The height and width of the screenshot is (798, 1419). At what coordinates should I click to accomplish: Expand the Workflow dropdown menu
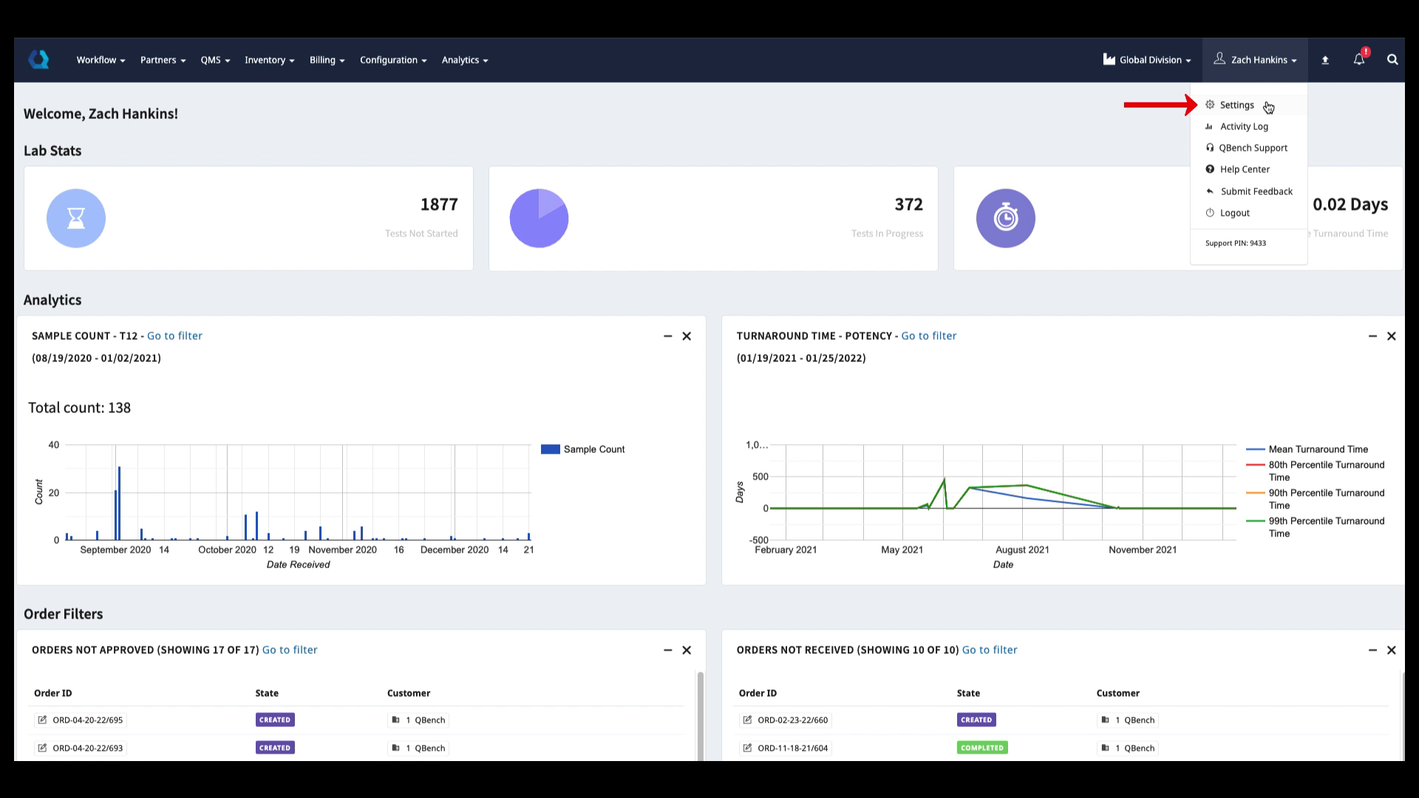point(101,60)
